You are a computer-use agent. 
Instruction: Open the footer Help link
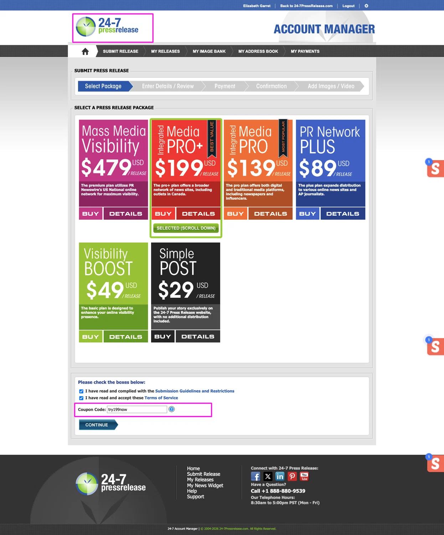(192, 491)
